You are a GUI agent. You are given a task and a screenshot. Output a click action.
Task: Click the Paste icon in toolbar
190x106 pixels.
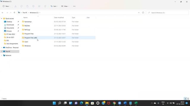coord(27,6)
